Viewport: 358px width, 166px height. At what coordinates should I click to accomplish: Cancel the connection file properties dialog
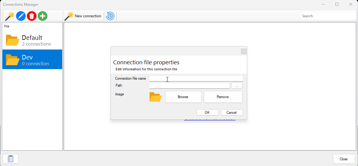coord(232,112)
